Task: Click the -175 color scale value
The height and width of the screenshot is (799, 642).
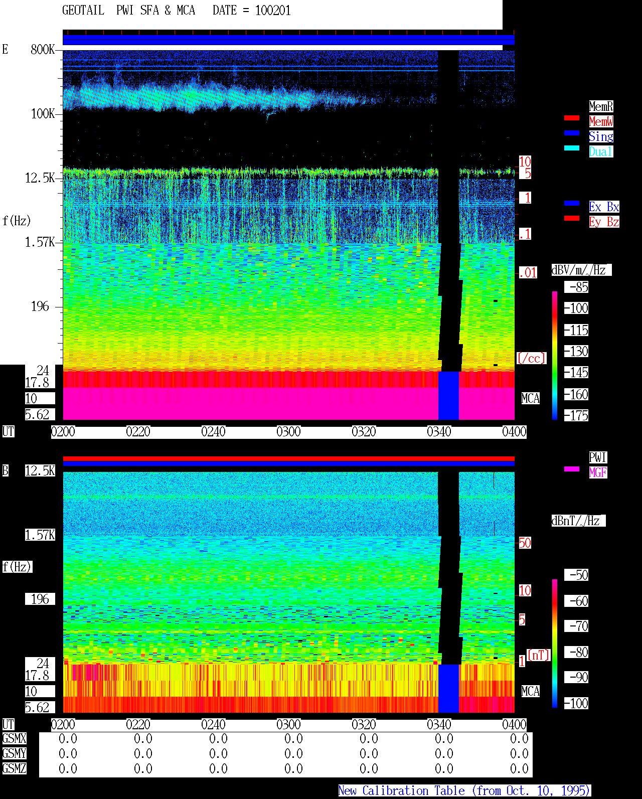Action: (x=576, y=415)
